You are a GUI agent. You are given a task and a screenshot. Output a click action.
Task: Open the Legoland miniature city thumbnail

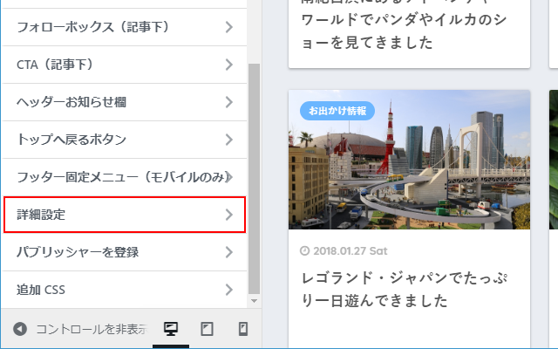(x=409, y=160)
